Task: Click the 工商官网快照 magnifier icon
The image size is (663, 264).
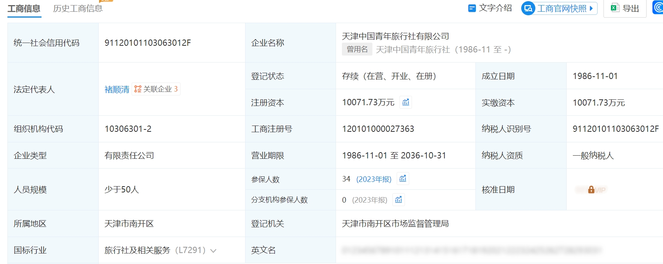Action: click(528, 8)
